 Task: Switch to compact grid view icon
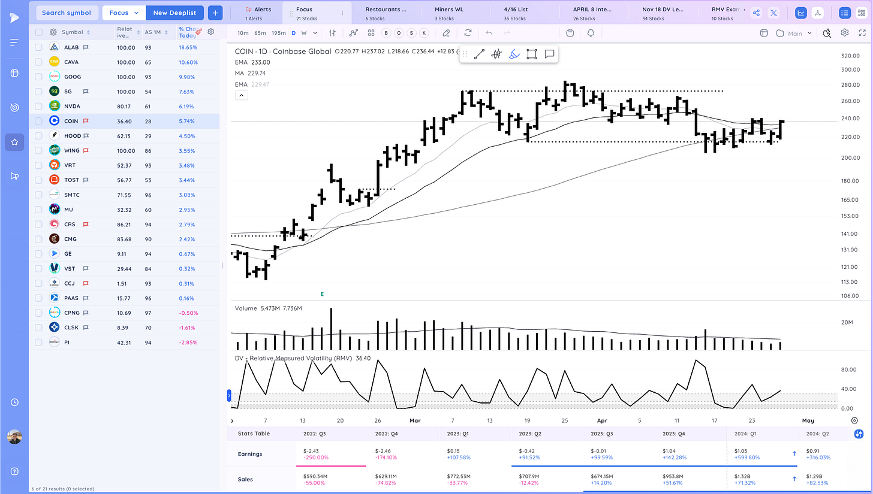[x=862, y=13]
